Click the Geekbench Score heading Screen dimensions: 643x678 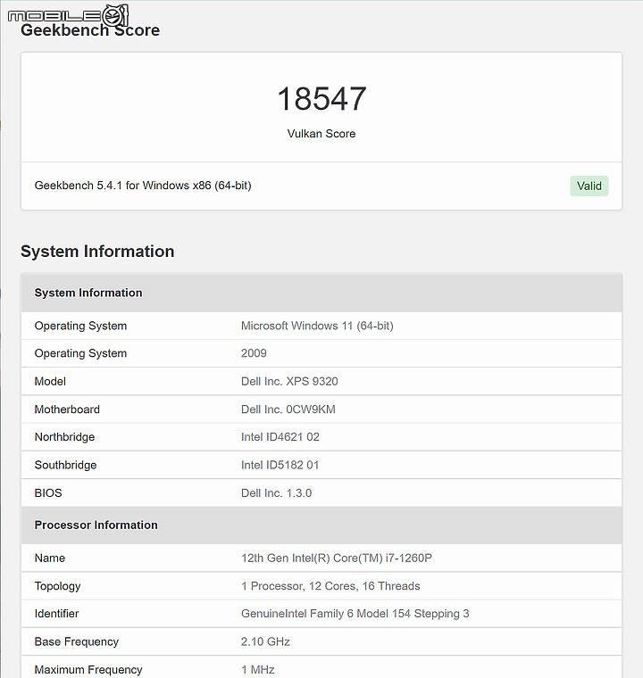coord(90,29)
